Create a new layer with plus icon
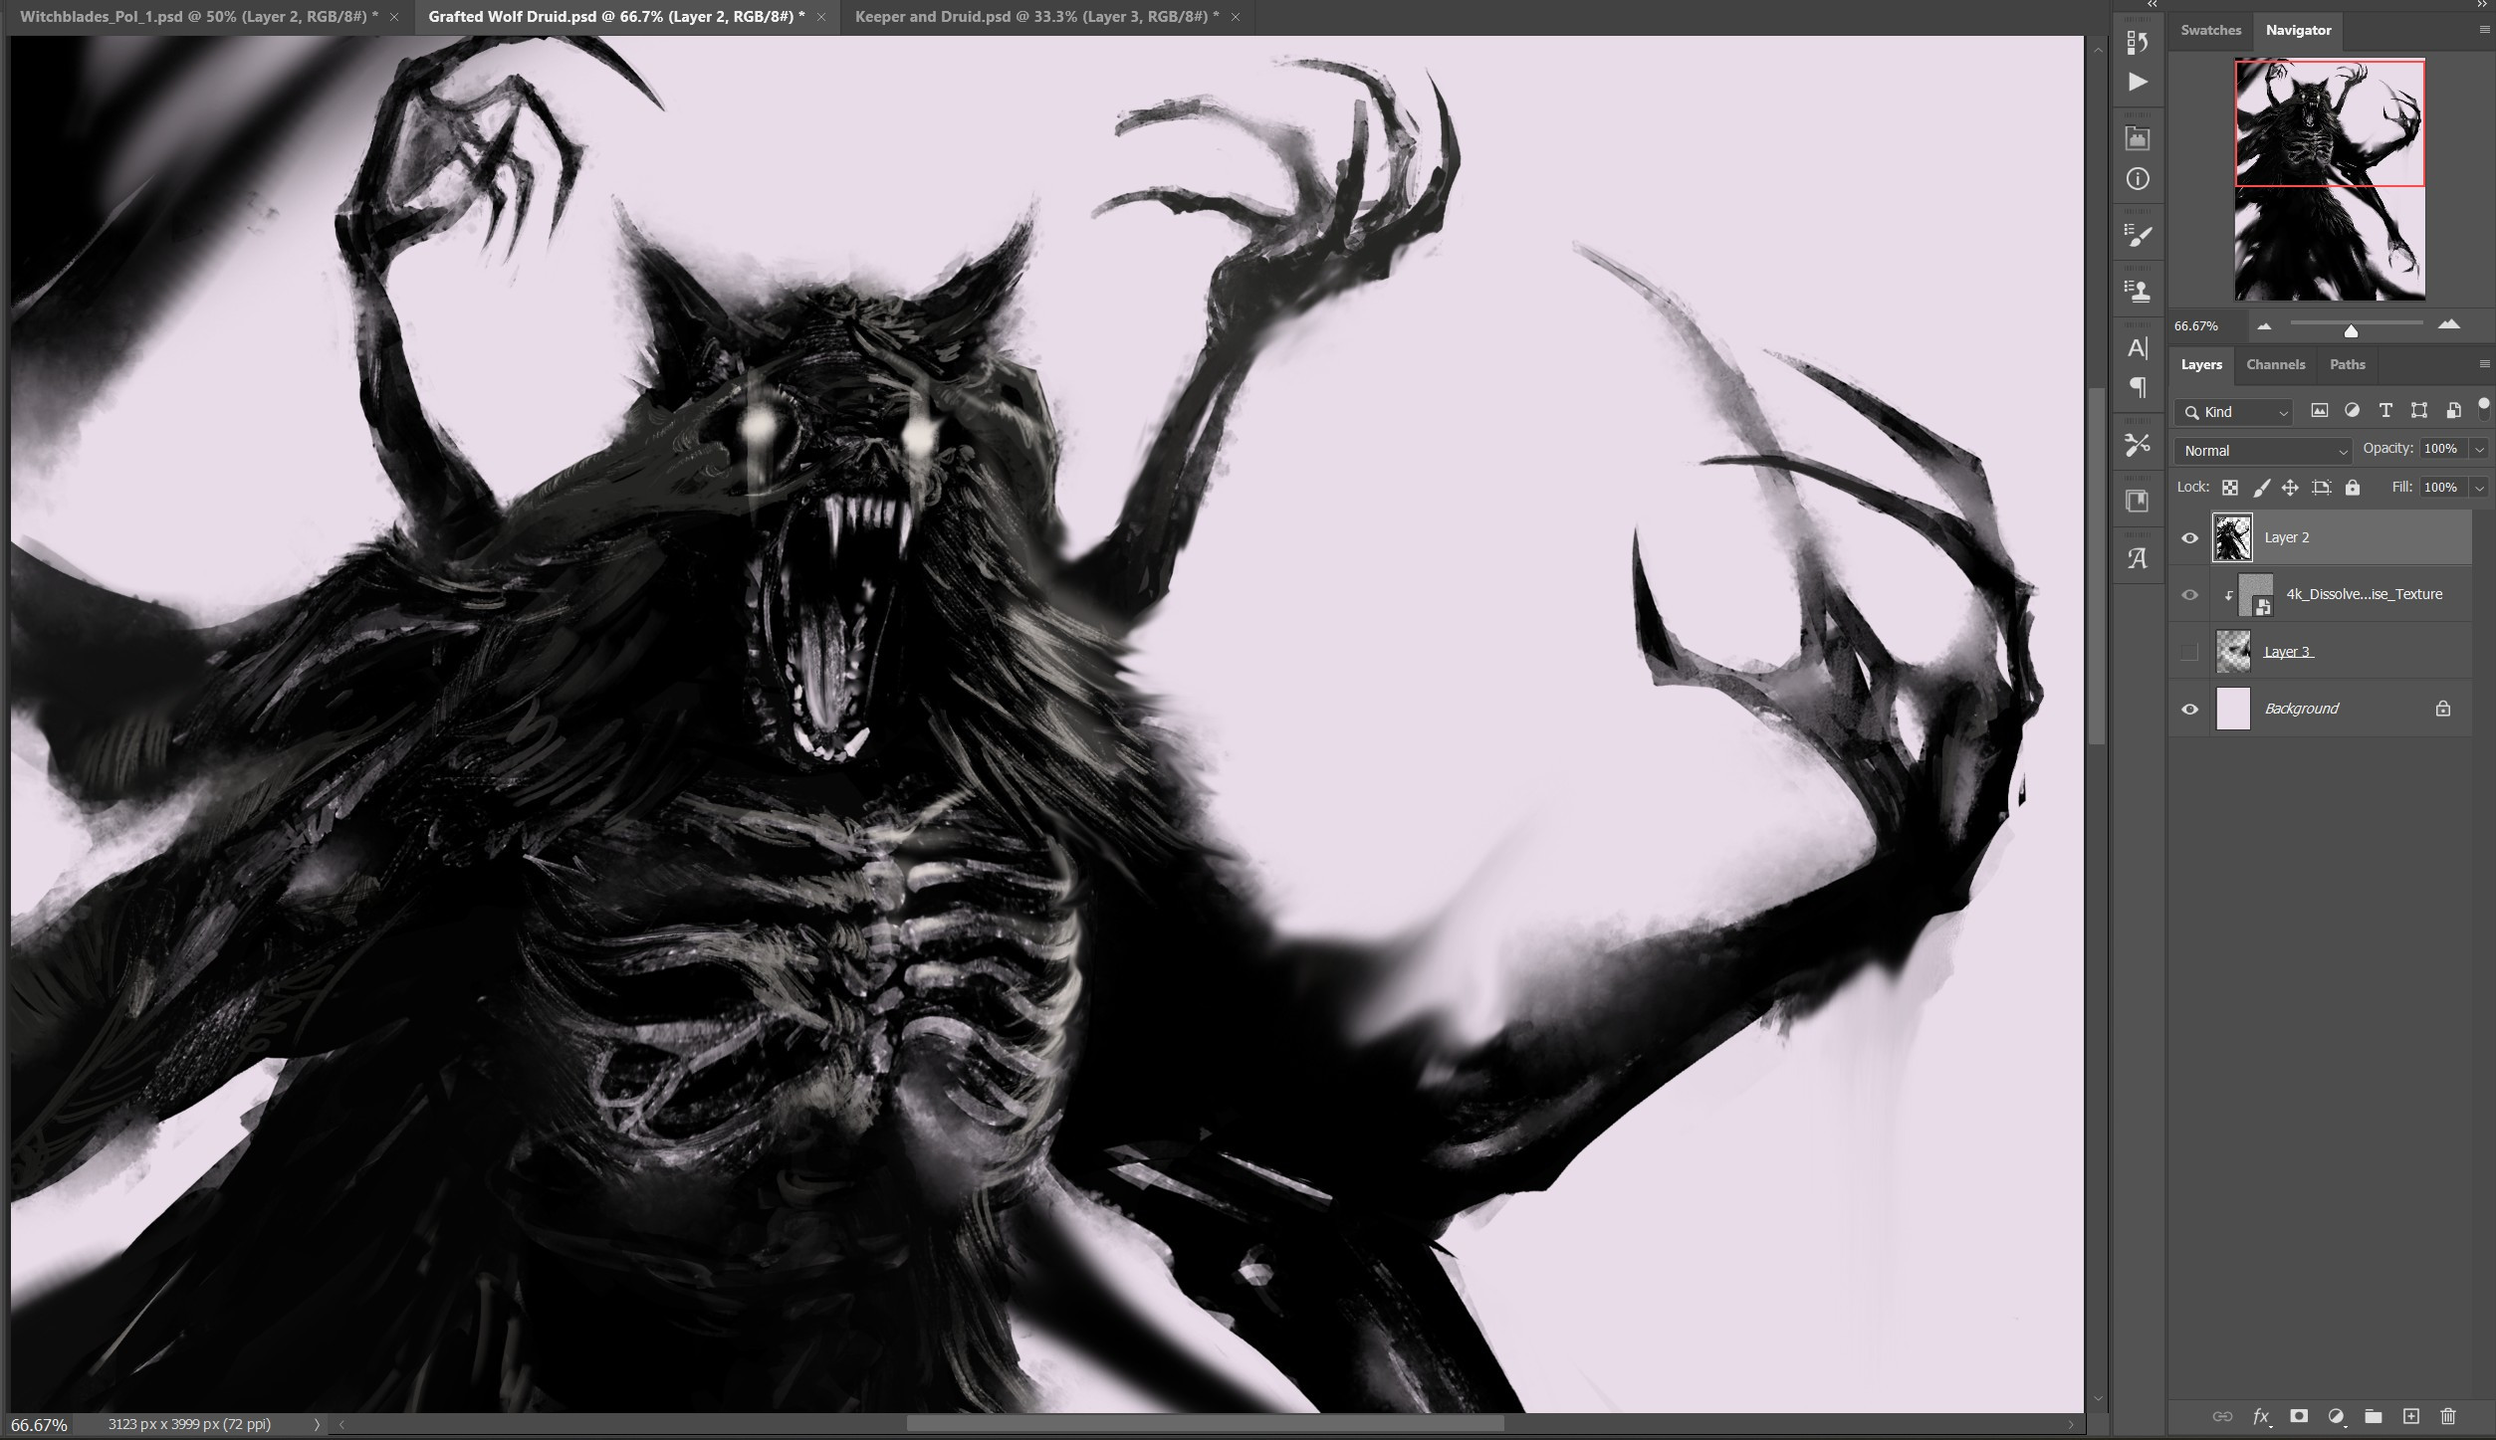Viewport: 2496px width, 1440px height. pyautogui.click(x=2410, y=1416)
